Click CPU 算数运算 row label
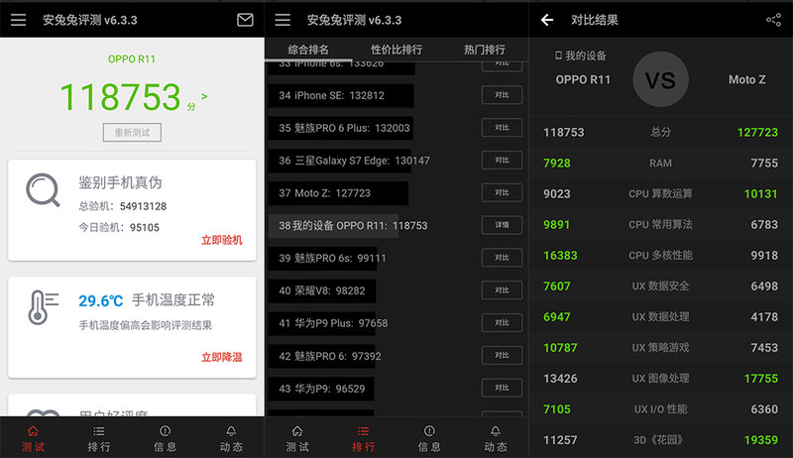Screen dimensions: 793x458 coord(660,193)
